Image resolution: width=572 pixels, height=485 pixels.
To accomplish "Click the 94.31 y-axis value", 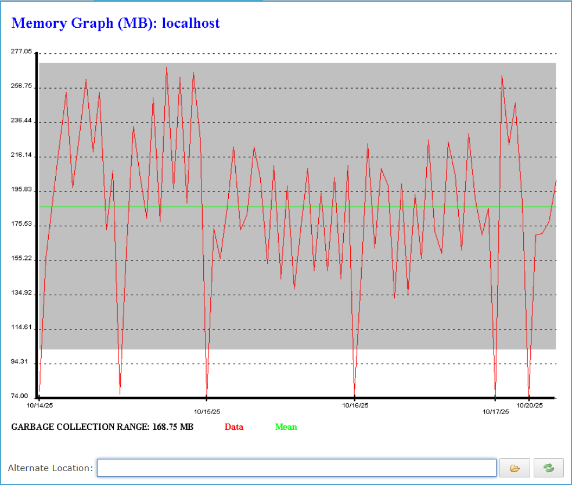I will [21, 362].
